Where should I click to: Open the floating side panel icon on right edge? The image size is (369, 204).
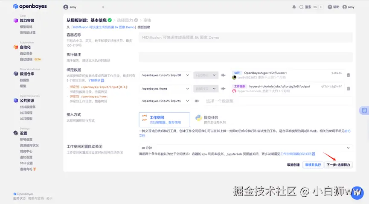coord(364,110)
